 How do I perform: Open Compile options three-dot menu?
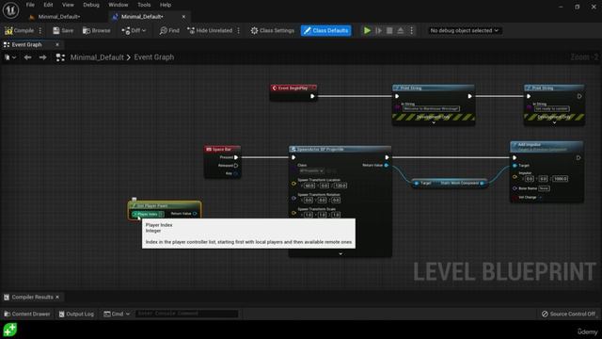pos(40,30)
